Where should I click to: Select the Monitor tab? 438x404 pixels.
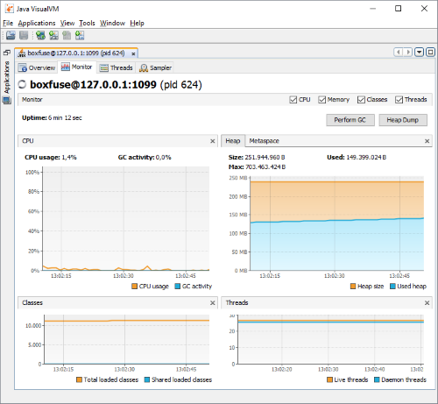tap(76, 67)
